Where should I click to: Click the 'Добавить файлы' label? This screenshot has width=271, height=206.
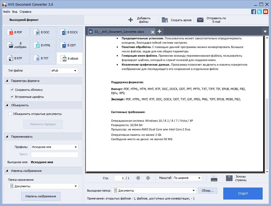(144, 20)
